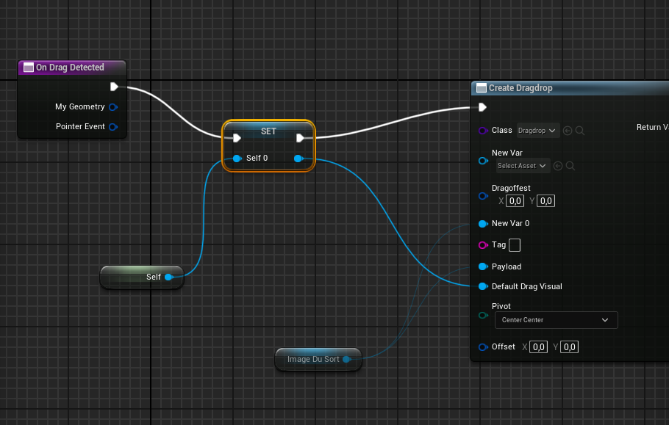669x425 pixels.
Task: Click the Create Dragdrop exec input pin
Action: click(x=482, y=107)
